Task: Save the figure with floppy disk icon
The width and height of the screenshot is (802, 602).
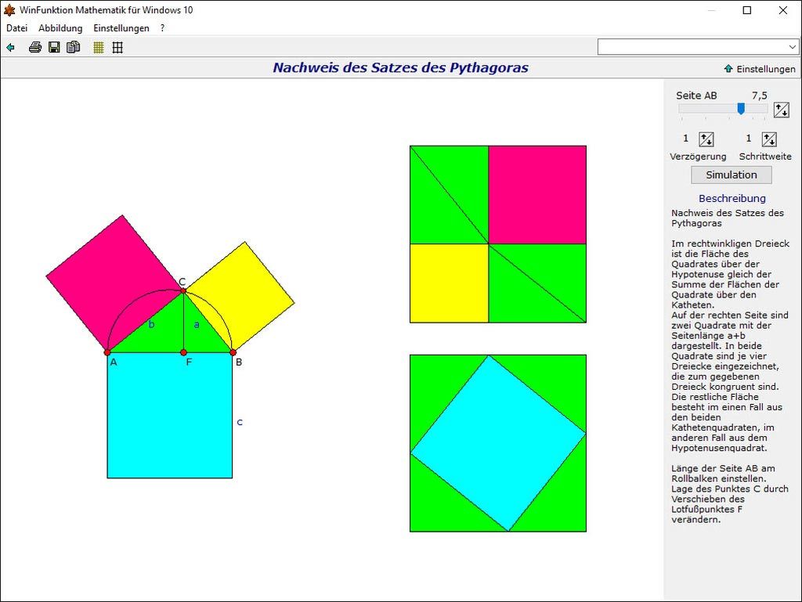Action: coord(54,48)
